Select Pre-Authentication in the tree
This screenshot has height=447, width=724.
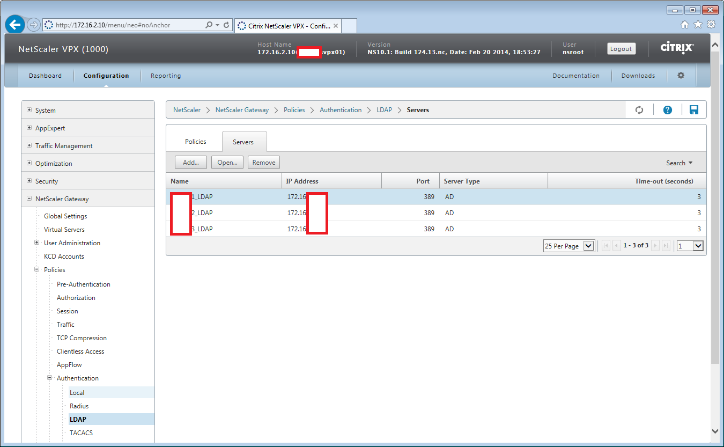[84, 284]
